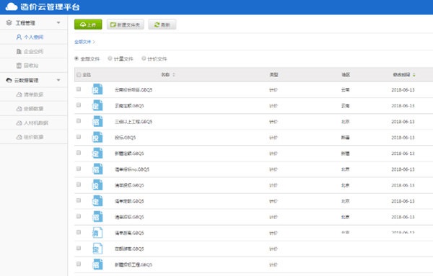This screenshot has height=276, width=433.
Task: Click the 2018-06-13 date for 云南投标项目.GBQ5
Action: 403,90
